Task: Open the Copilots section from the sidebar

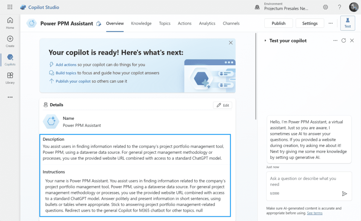Action: pyautogui.click(x=10, y=58)
